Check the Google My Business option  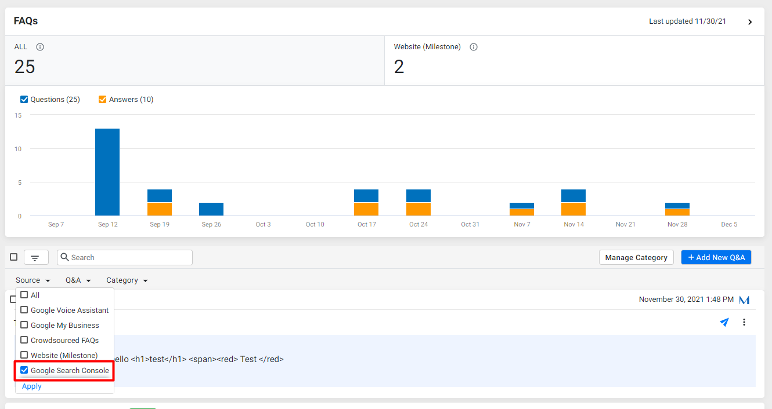coord(24,325)
